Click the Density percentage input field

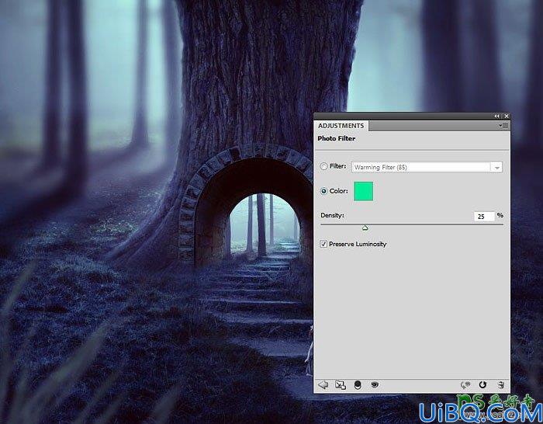point(484,217)
